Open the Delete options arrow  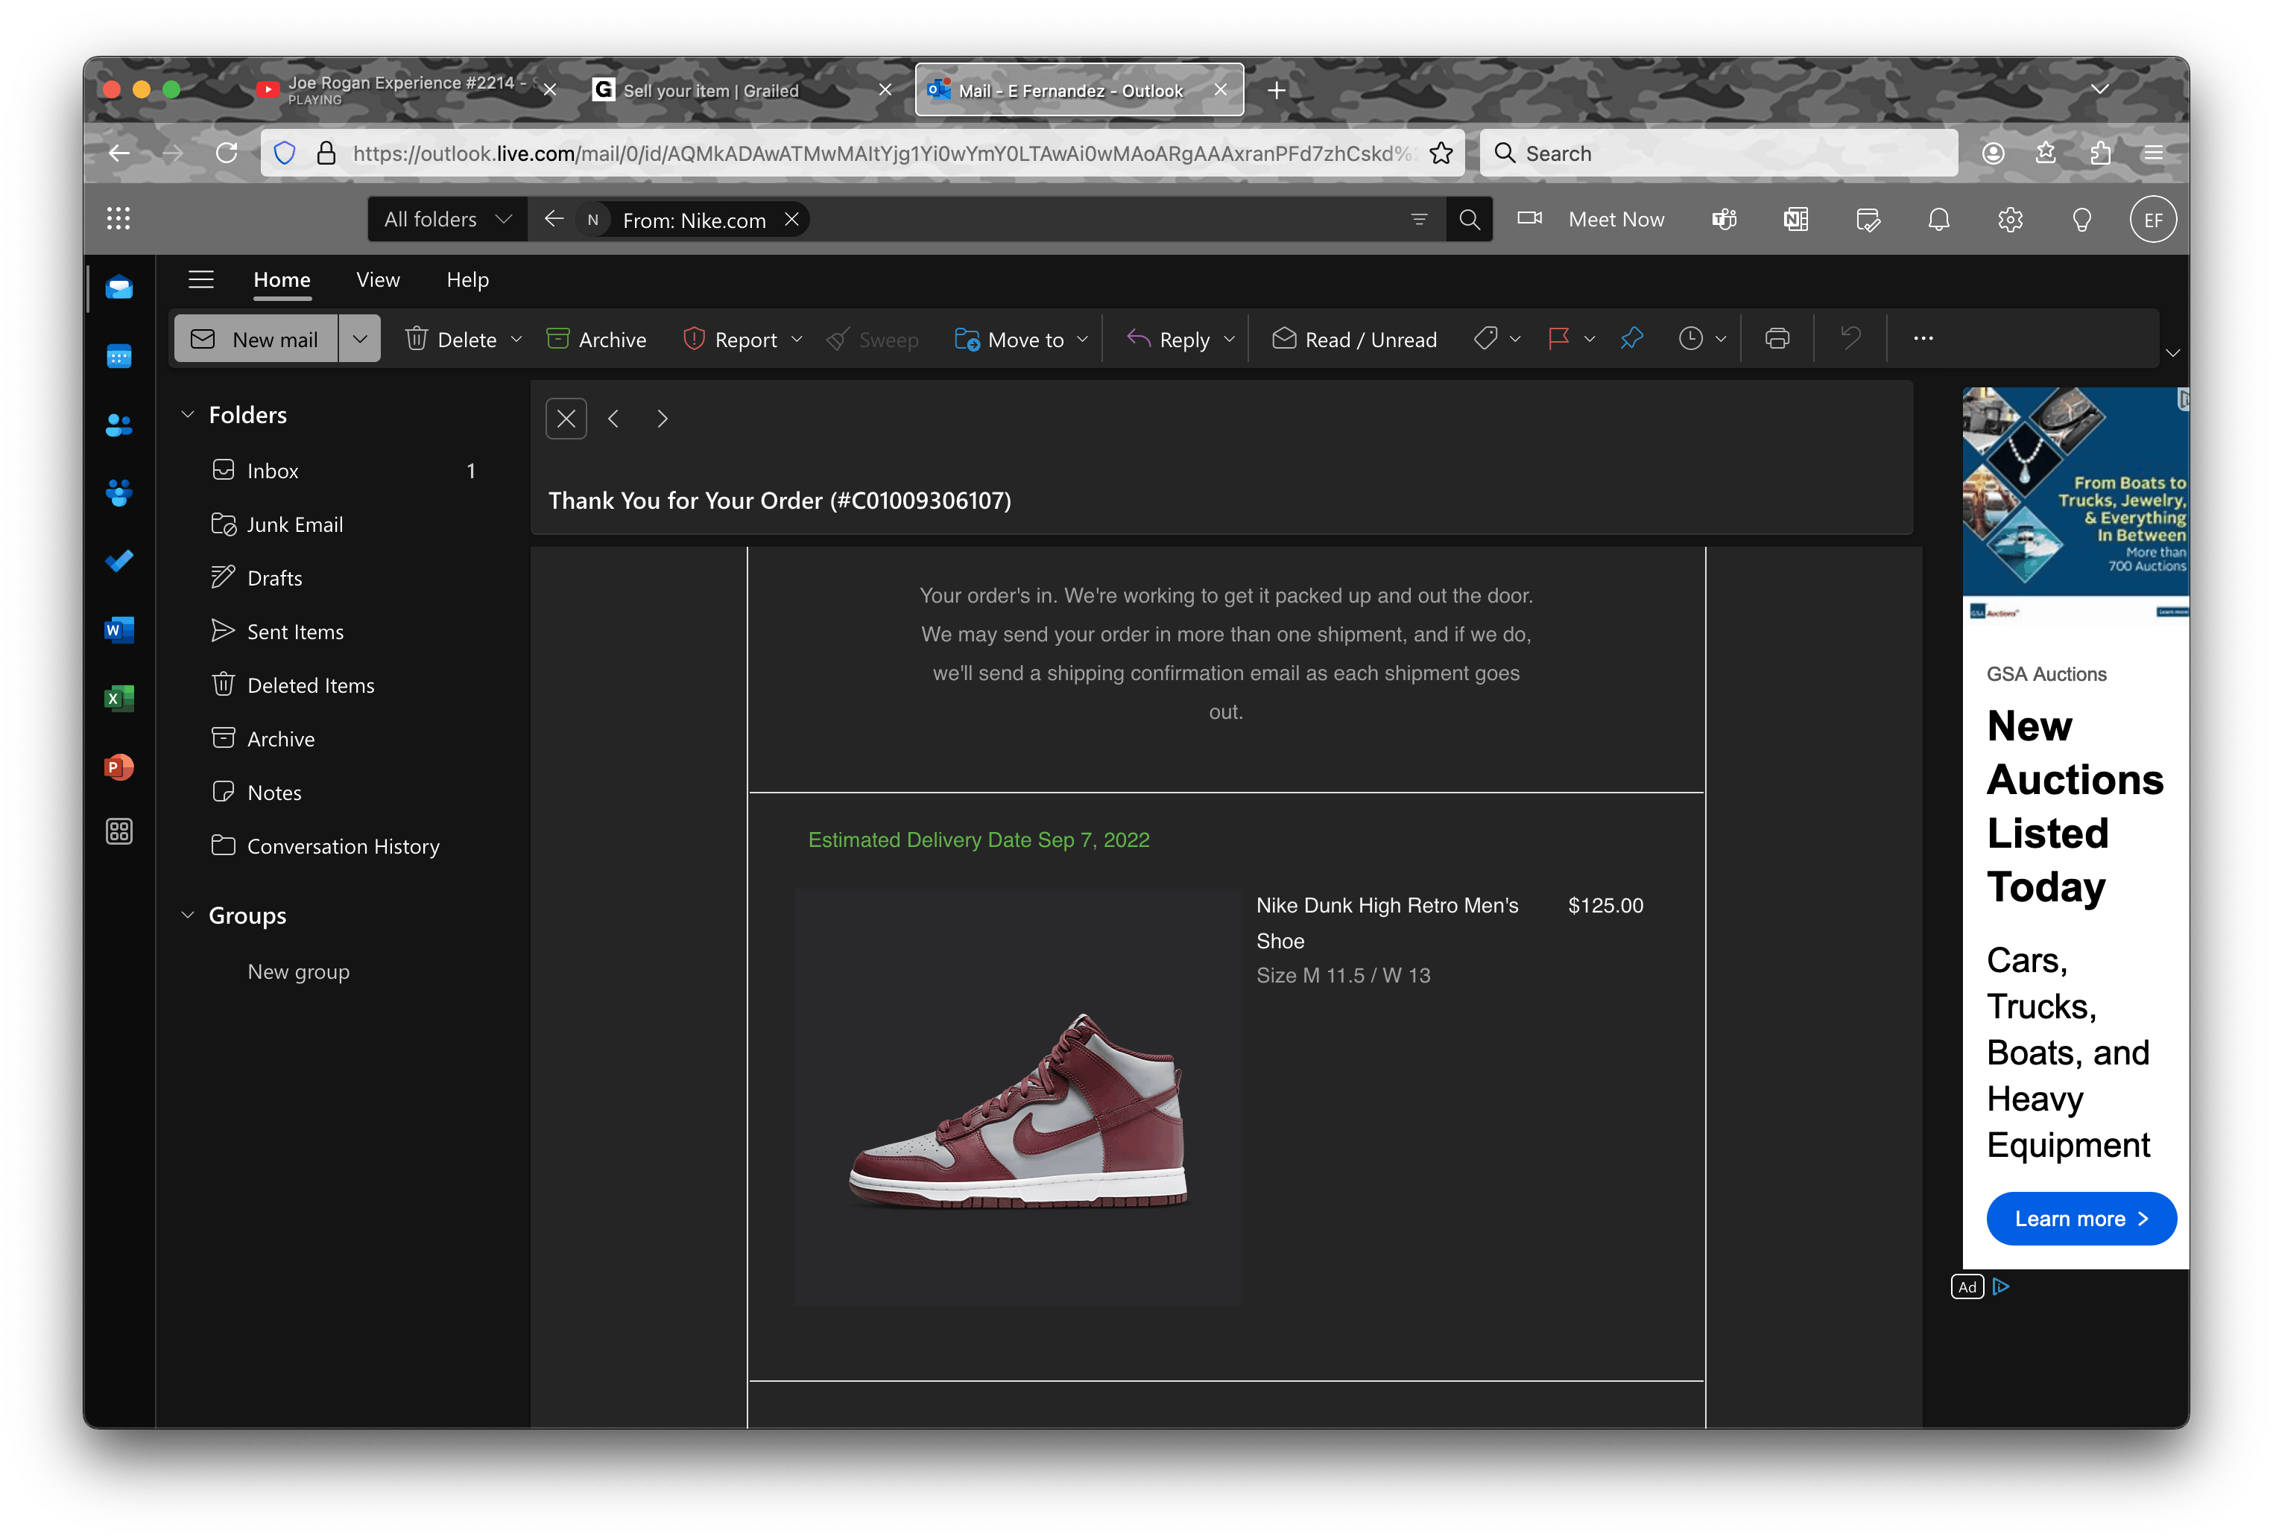coord(516,339)
